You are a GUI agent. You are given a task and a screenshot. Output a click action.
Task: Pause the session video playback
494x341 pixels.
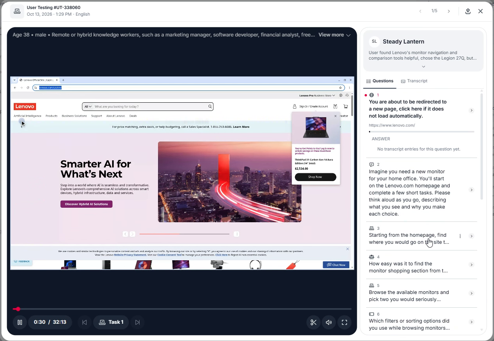pyautogui.click(x=20, y=322)
